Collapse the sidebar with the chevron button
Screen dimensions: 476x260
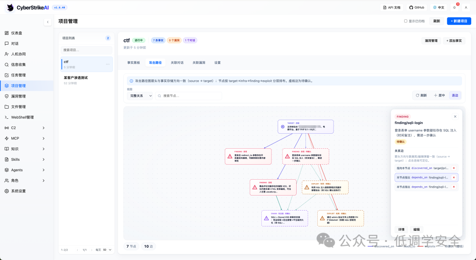coord(48,22)
